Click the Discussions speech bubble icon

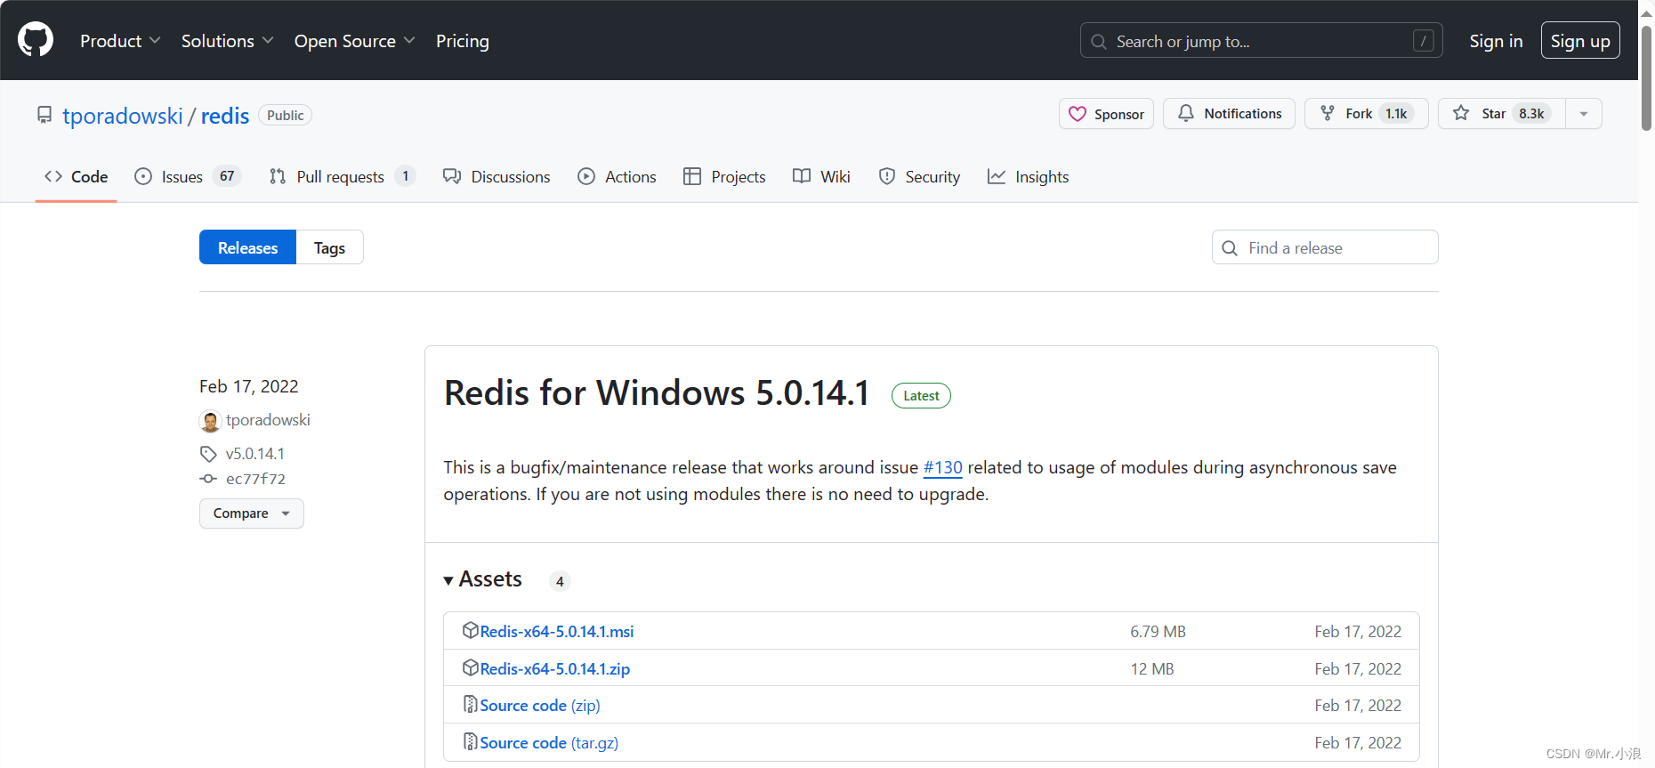pyautogui.click(x=452, y=176)
